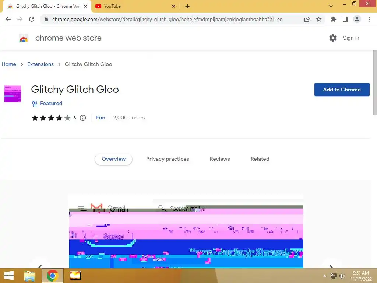Open the tab search dropdown arrow
Image resolution: width=377 pixels, height=283 pixels.
click(331, 6)
